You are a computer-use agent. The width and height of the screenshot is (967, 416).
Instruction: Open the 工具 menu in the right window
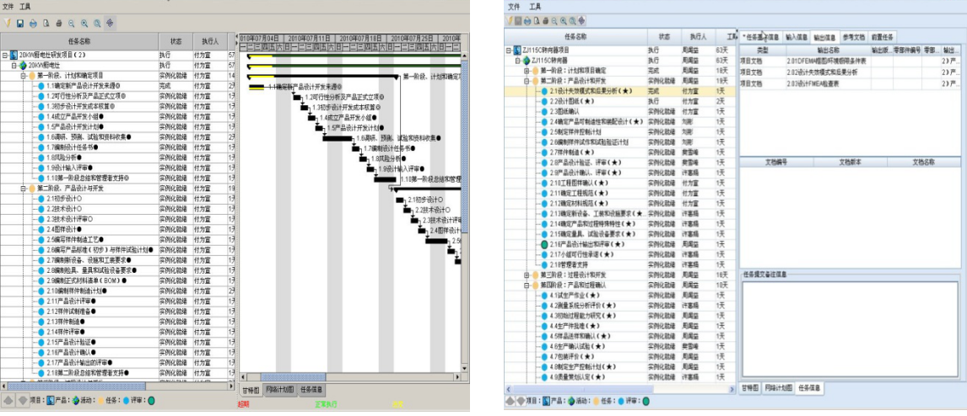pos(535,6)
